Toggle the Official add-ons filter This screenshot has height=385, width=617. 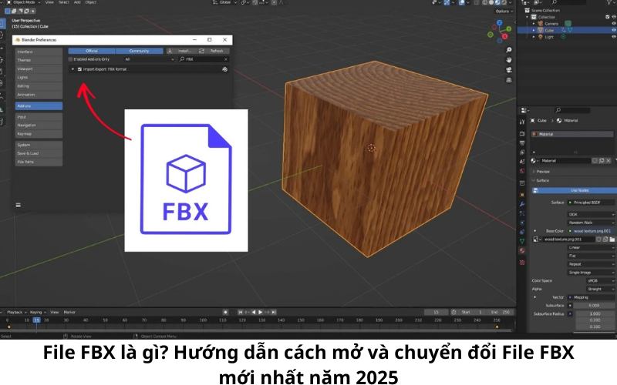pos(92,51)
